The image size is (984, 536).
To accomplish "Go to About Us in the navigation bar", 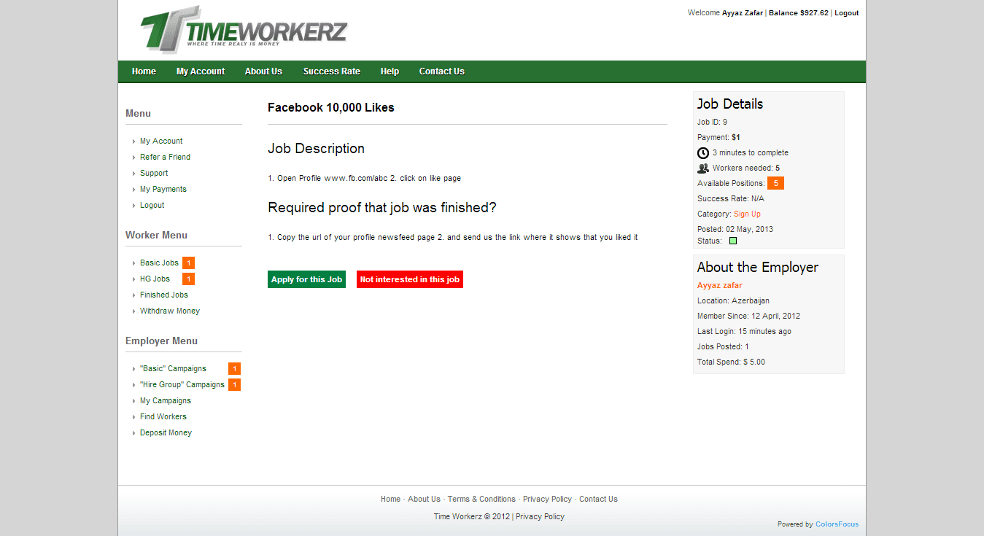I will (263, 71).
